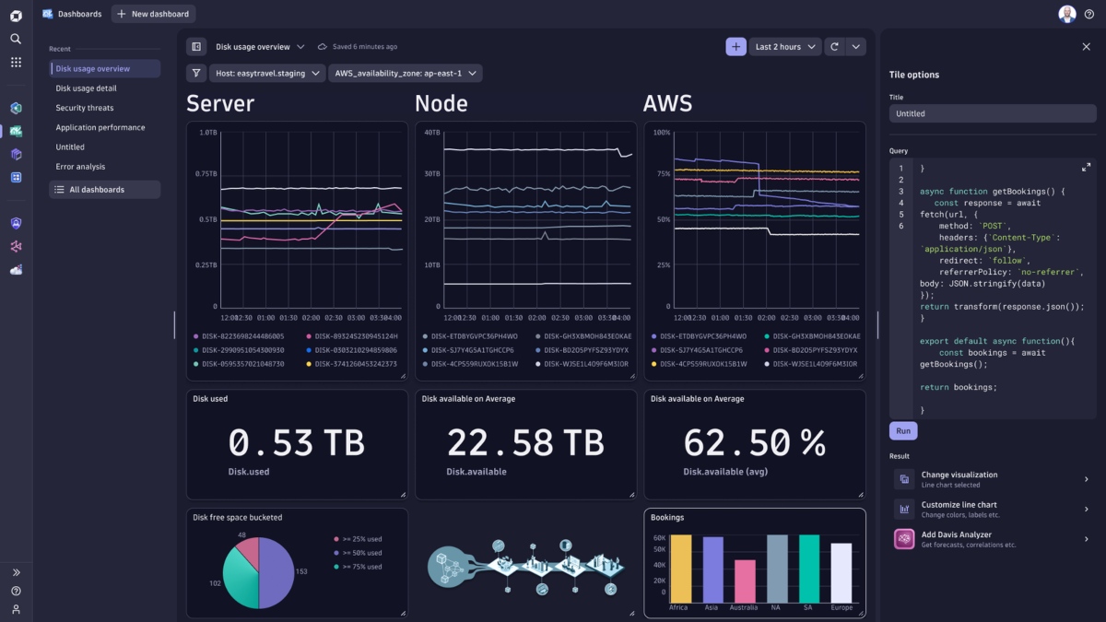Click the refresh dashboard icon
The width and height of the screenshot is (1106, 622).
[834, 46]
